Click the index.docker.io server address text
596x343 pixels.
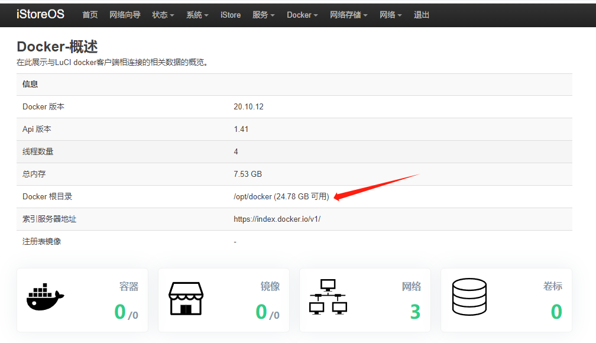coord(277,219)
